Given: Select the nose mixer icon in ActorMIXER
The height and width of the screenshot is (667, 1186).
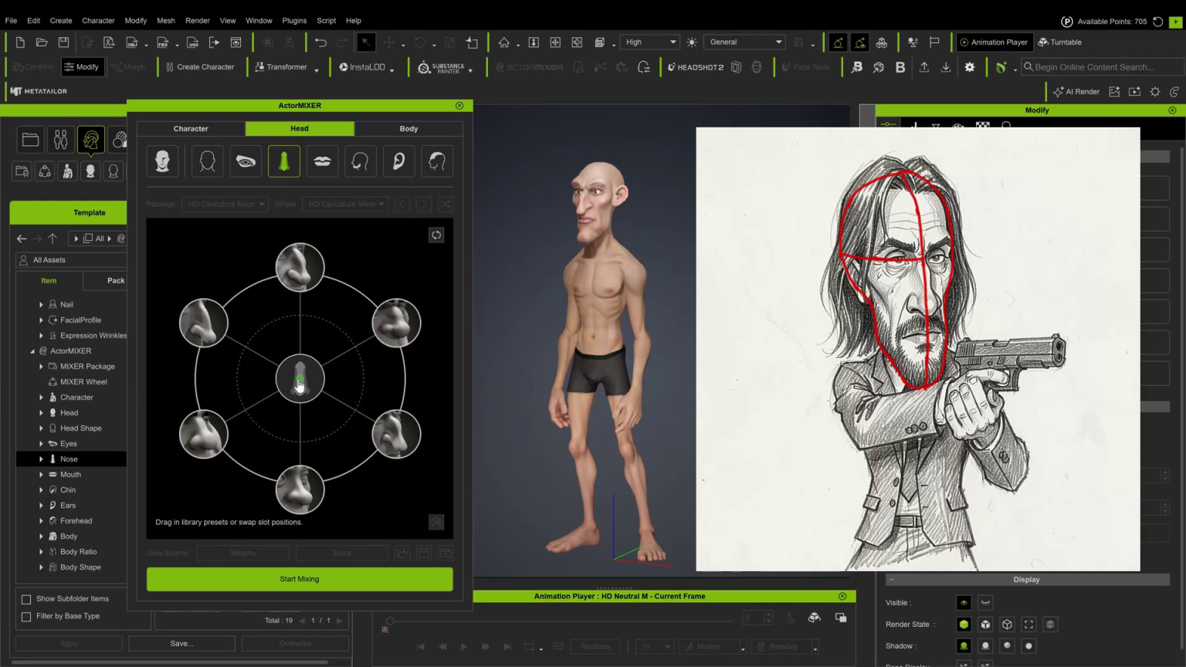Looking at the screenshot, I should [x=284, y=161].
